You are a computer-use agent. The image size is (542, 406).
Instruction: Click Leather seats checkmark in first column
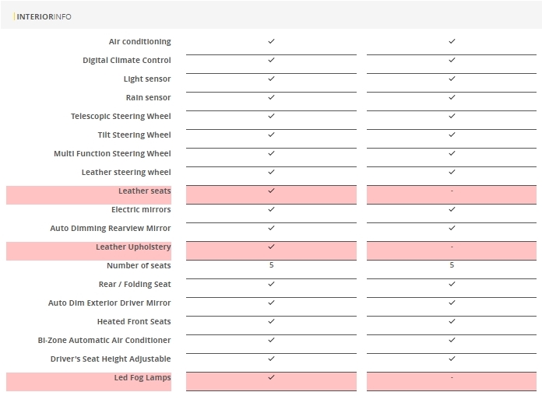point(271,191)
